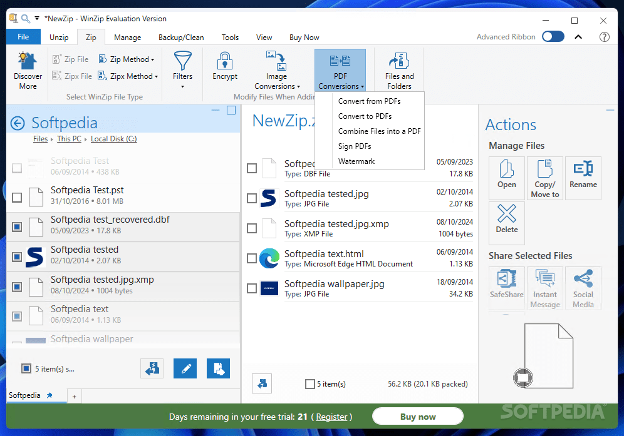Navigate to Files breadcrumb link
The image size is (624, 436).
point(40,139)
